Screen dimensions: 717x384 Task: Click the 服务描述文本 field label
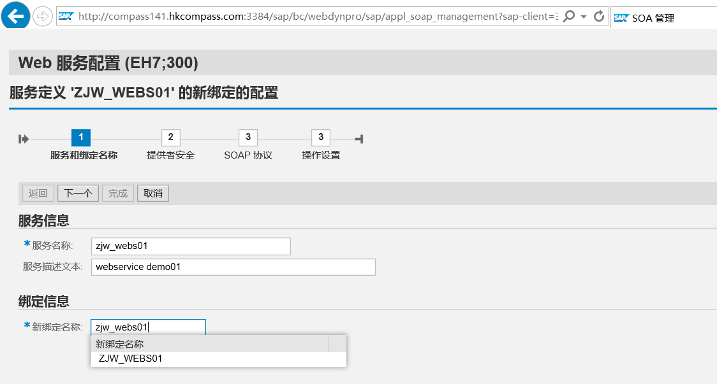click(x=52, y=267)
